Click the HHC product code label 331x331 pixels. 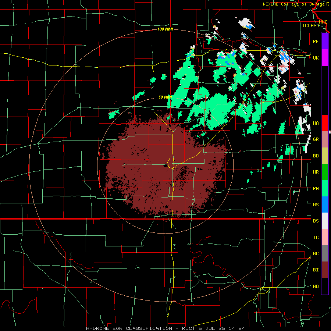pos(323,22)
